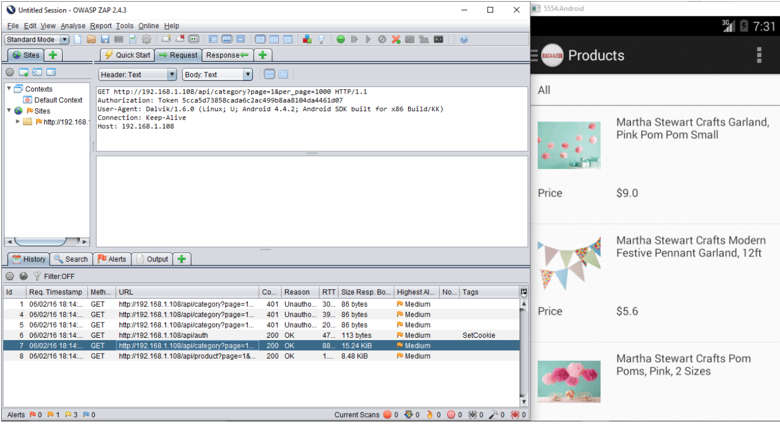Click History table scroll down arrow
The height and width of the screenshot is (427, 780).
click(x=524, y=402)
